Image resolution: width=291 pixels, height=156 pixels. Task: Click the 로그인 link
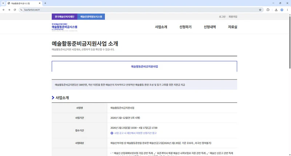click(222, 17)
